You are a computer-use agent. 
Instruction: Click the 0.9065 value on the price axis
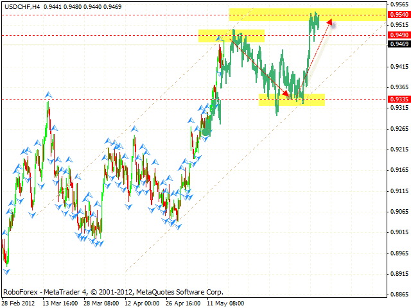click(x=399, y=211)
